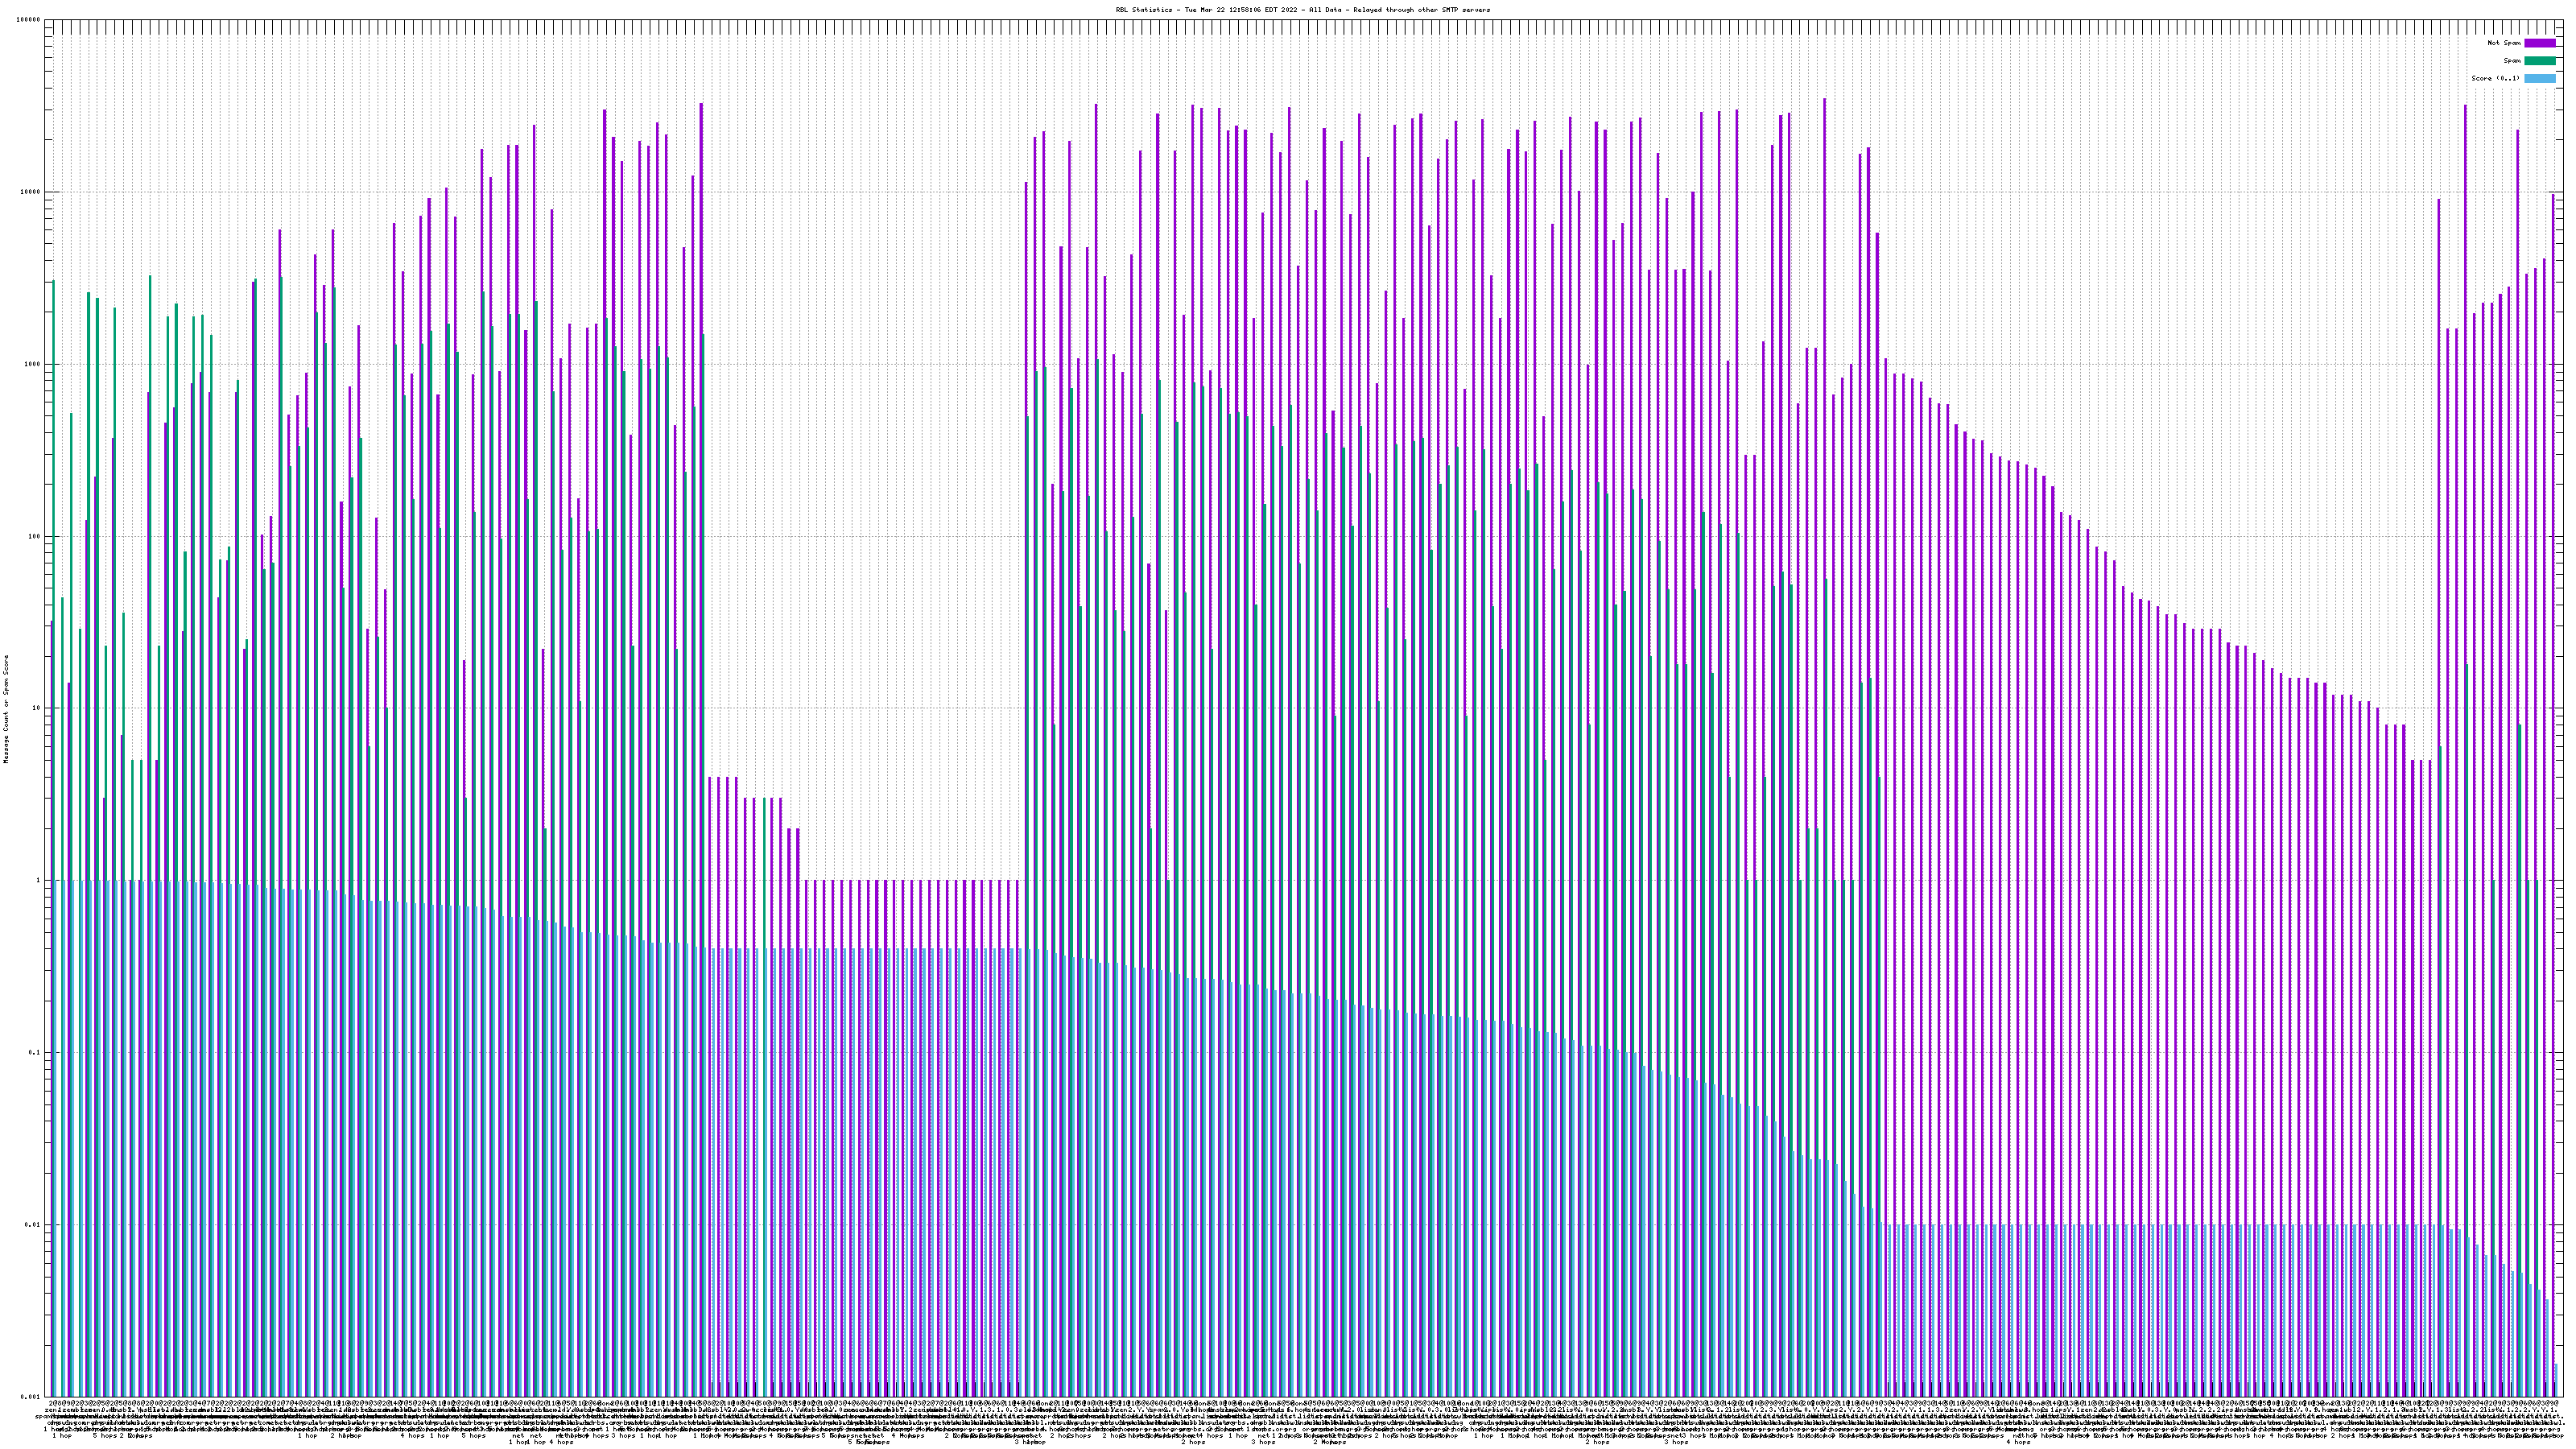Click the purple Not Spam legend swatch
The image size is (2576, 1449).
pos(2539,43)
